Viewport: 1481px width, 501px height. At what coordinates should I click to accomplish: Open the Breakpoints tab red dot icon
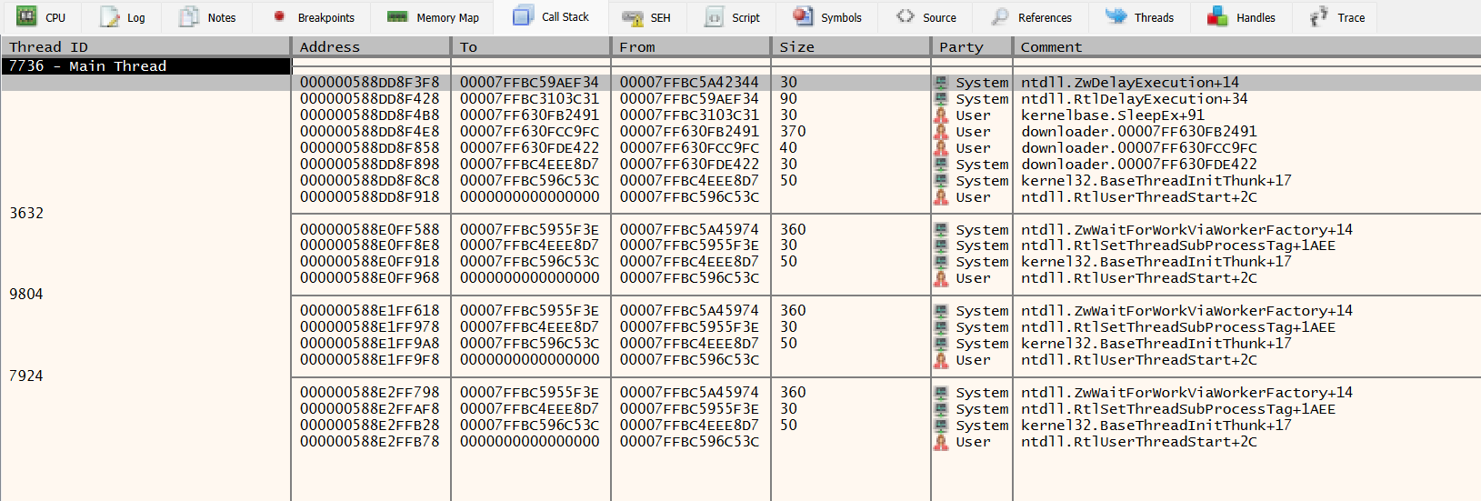coord(279,16)
